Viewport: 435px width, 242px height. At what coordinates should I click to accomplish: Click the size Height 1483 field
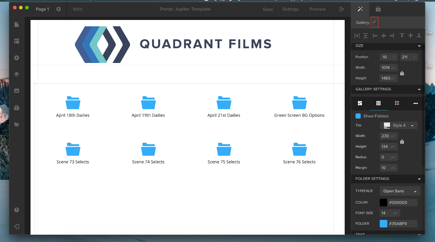[389, 78]
